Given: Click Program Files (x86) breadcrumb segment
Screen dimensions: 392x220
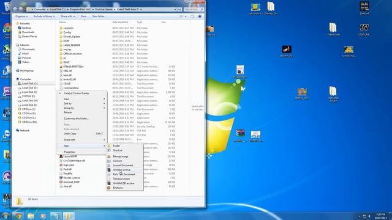Looking at the screenshot, I should point(80,9).
